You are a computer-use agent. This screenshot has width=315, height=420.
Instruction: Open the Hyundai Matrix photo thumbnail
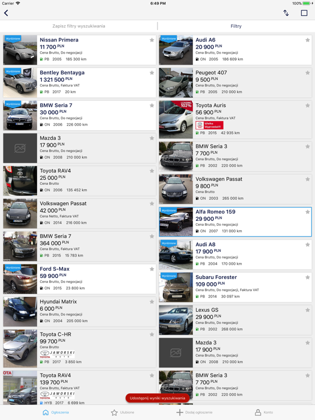click(x=20, y=312)
